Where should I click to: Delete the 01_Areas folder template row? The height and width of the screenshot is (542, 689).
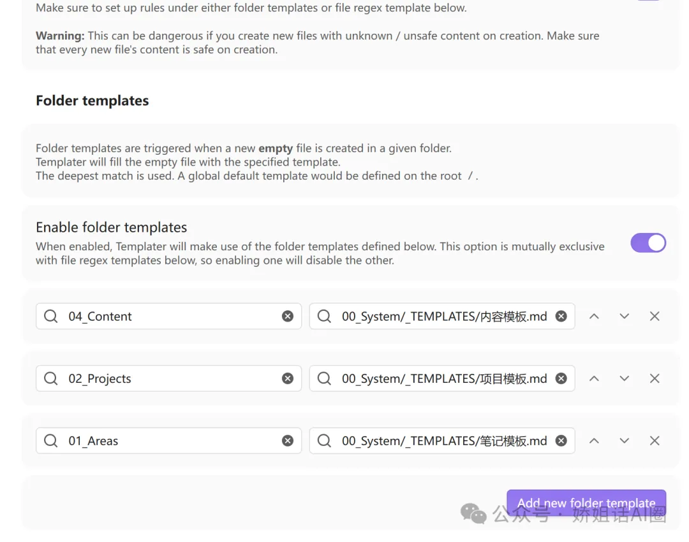tap(655, 441)
